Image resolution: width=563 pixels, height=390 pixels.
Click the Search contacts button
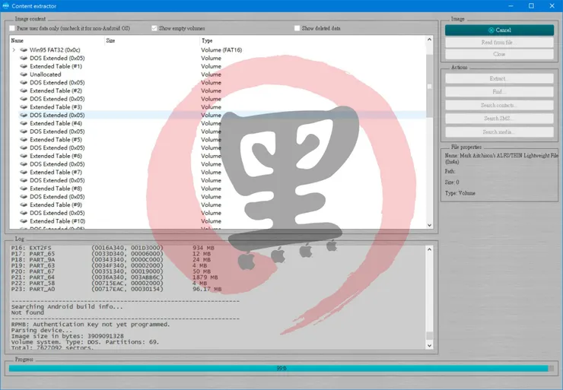tap(499, 105)
